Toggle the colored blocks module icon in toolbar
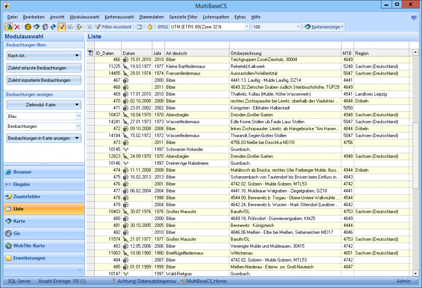The width and height of the screenshot is (422, 288). (9, 27)
